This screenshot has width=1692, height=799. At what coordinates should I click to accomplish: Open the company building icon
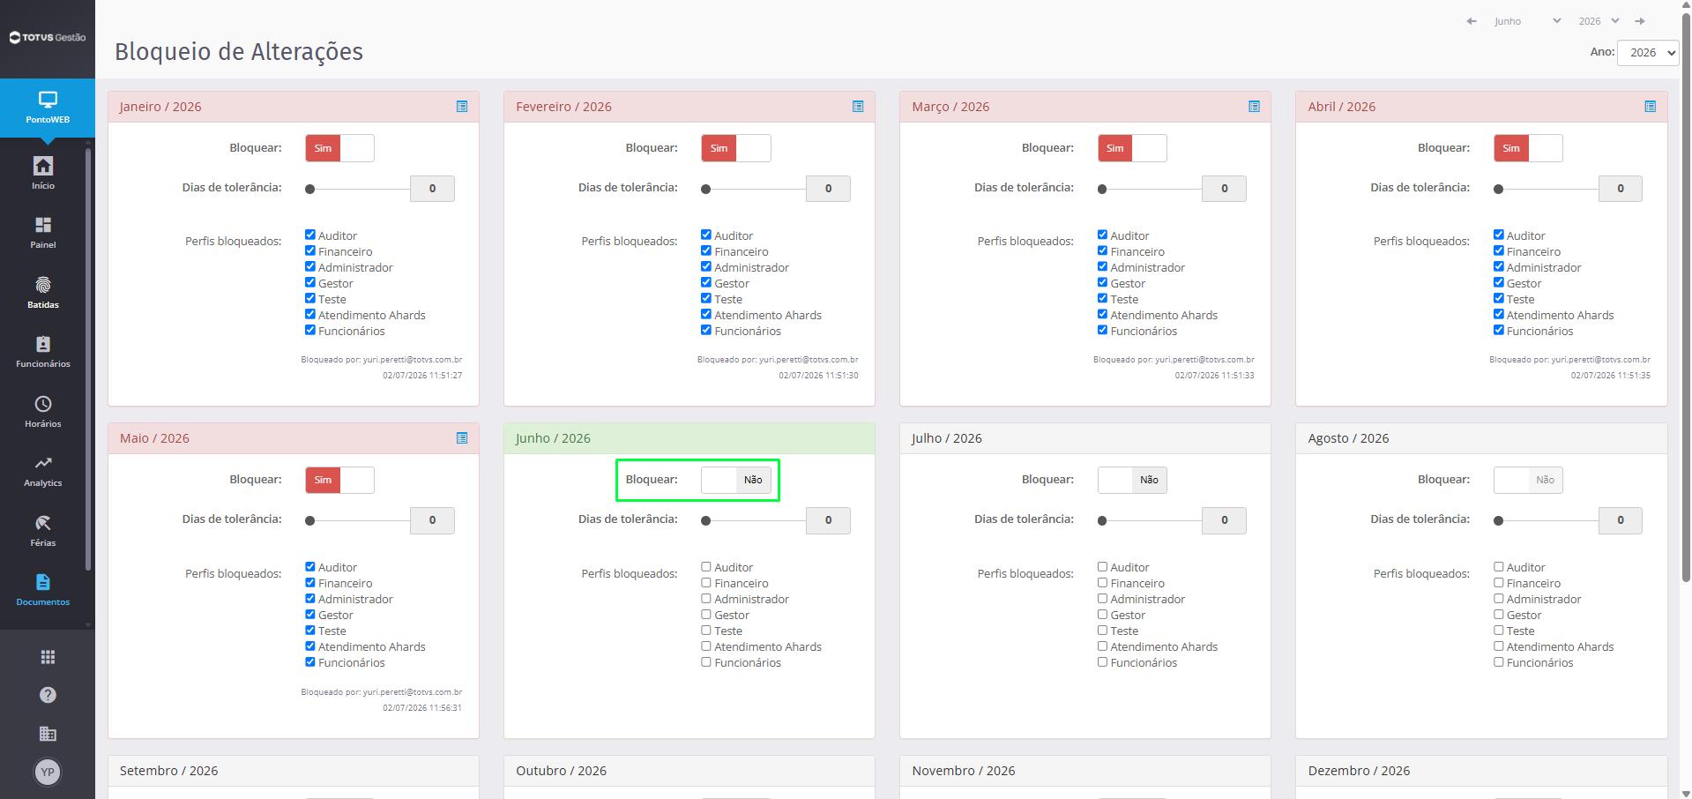[x=48, y=734]
